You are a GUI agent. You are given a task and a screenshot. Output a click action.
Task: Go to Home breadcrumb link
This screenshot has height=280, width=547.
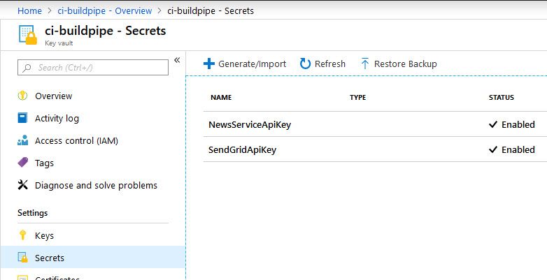[x=29, y=10]
